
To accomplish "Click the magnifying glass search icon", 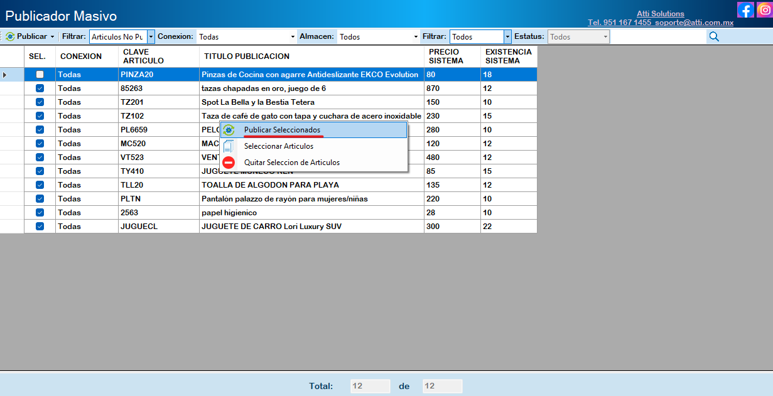I will (714, 36).
